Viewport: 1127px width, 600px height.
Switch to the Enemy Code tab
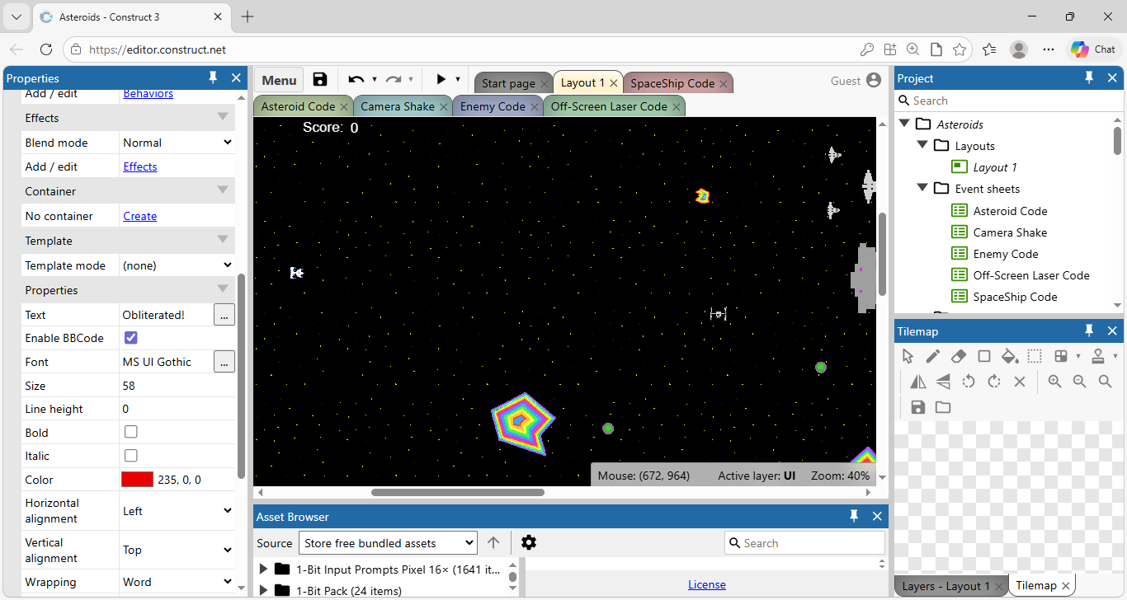pyautogui.click(x=493, y=106)
